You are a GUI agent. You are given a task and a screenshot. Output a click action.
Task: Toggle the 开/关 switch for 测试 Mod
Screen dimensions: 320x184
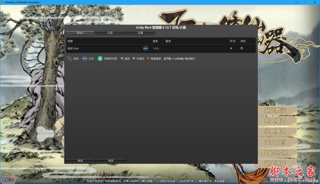click(x=231, y=48)
